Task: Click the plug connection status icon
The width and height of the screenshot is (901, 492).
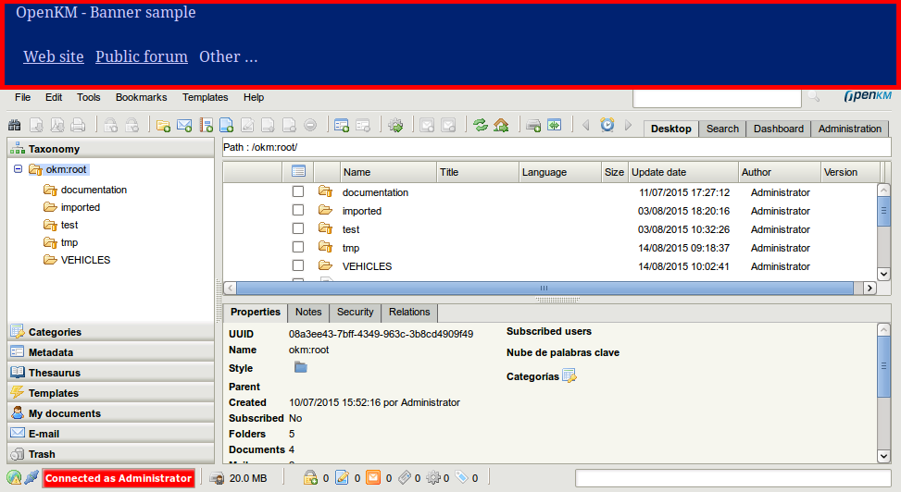Action: 31,477
